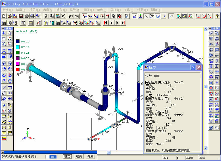Viewport: 221px width, 161px height.
Task: Collapse the 查看 panel with its minus box
Action: click(x=3, y=28)
